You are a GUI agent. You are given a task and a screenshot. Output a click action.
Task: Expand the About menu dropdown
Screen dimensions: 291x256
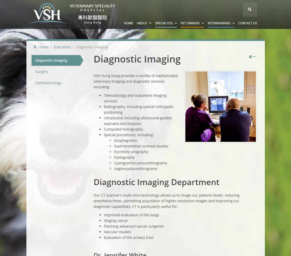pos(144,23)
